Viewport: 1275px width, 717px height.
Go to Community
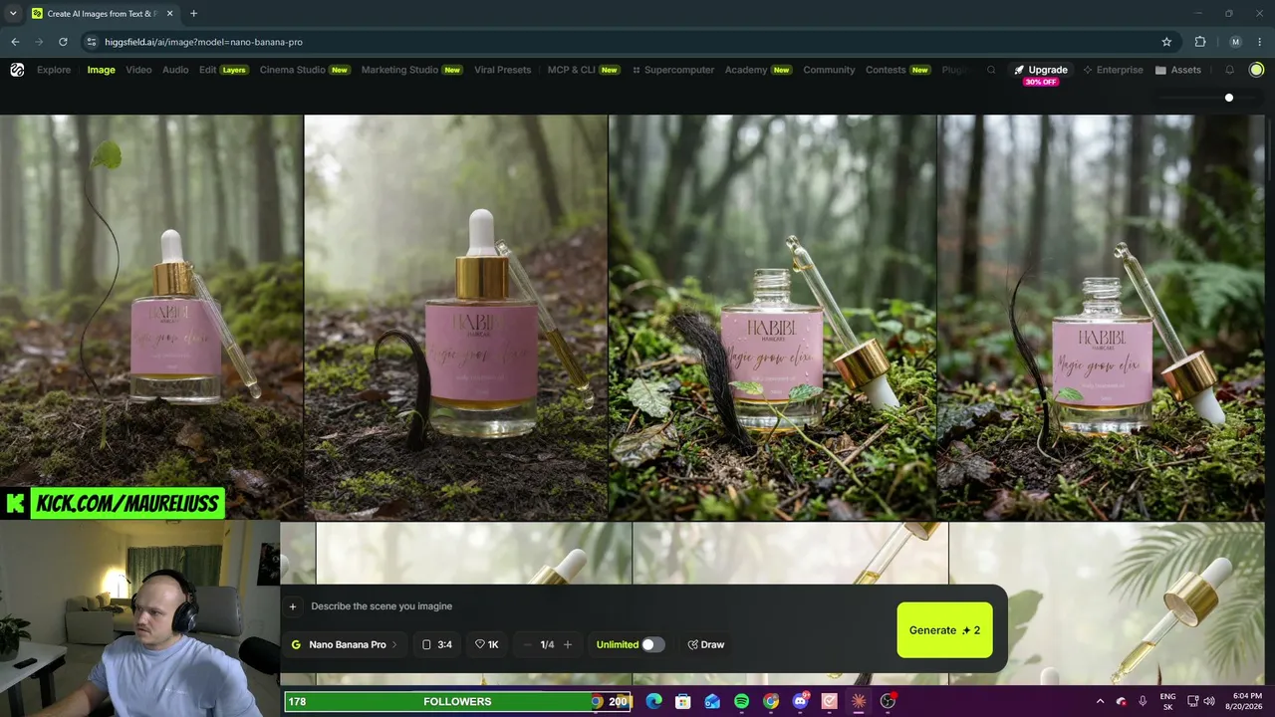(x=829, y=70)
